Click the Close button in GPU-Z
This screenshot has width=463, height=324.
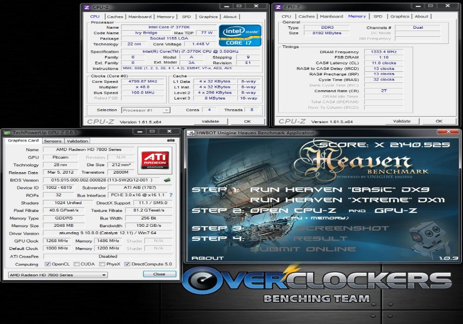(159, 274)
